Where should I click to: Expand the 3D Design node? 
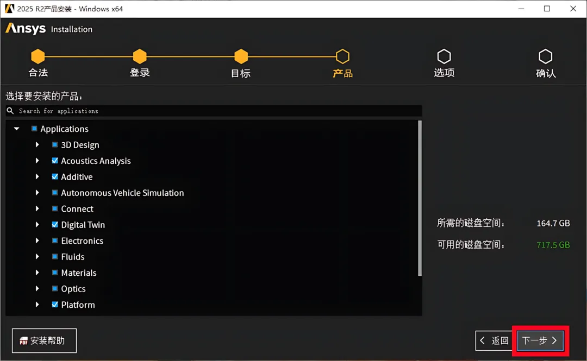point(37,145)
